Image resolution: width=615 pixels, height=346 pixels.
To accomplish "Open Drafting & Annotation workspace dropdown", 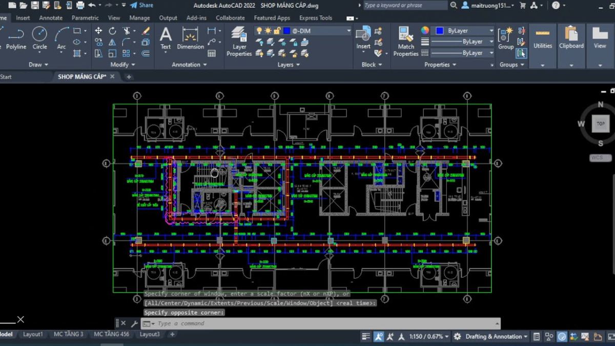I will click(497, 336).
